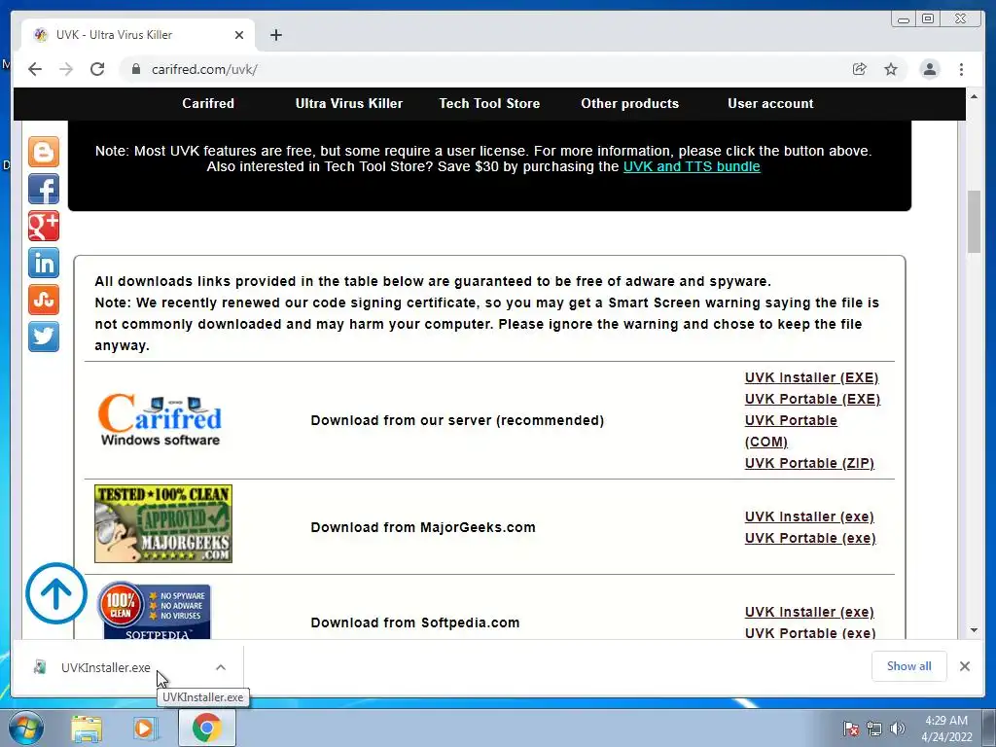Click Softpedia UVK Installer (exe) link
Screen dimensions: 996x747
pos(809,612)
